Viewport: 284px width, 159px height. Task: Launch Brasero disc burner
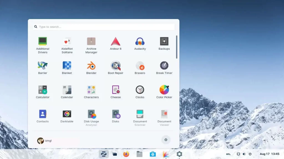[x=140, y=68]
